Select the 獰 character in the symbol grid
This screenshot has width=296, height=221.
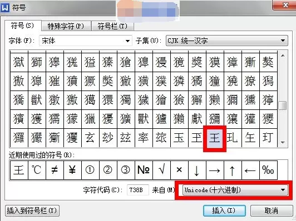tap(268, 100)
